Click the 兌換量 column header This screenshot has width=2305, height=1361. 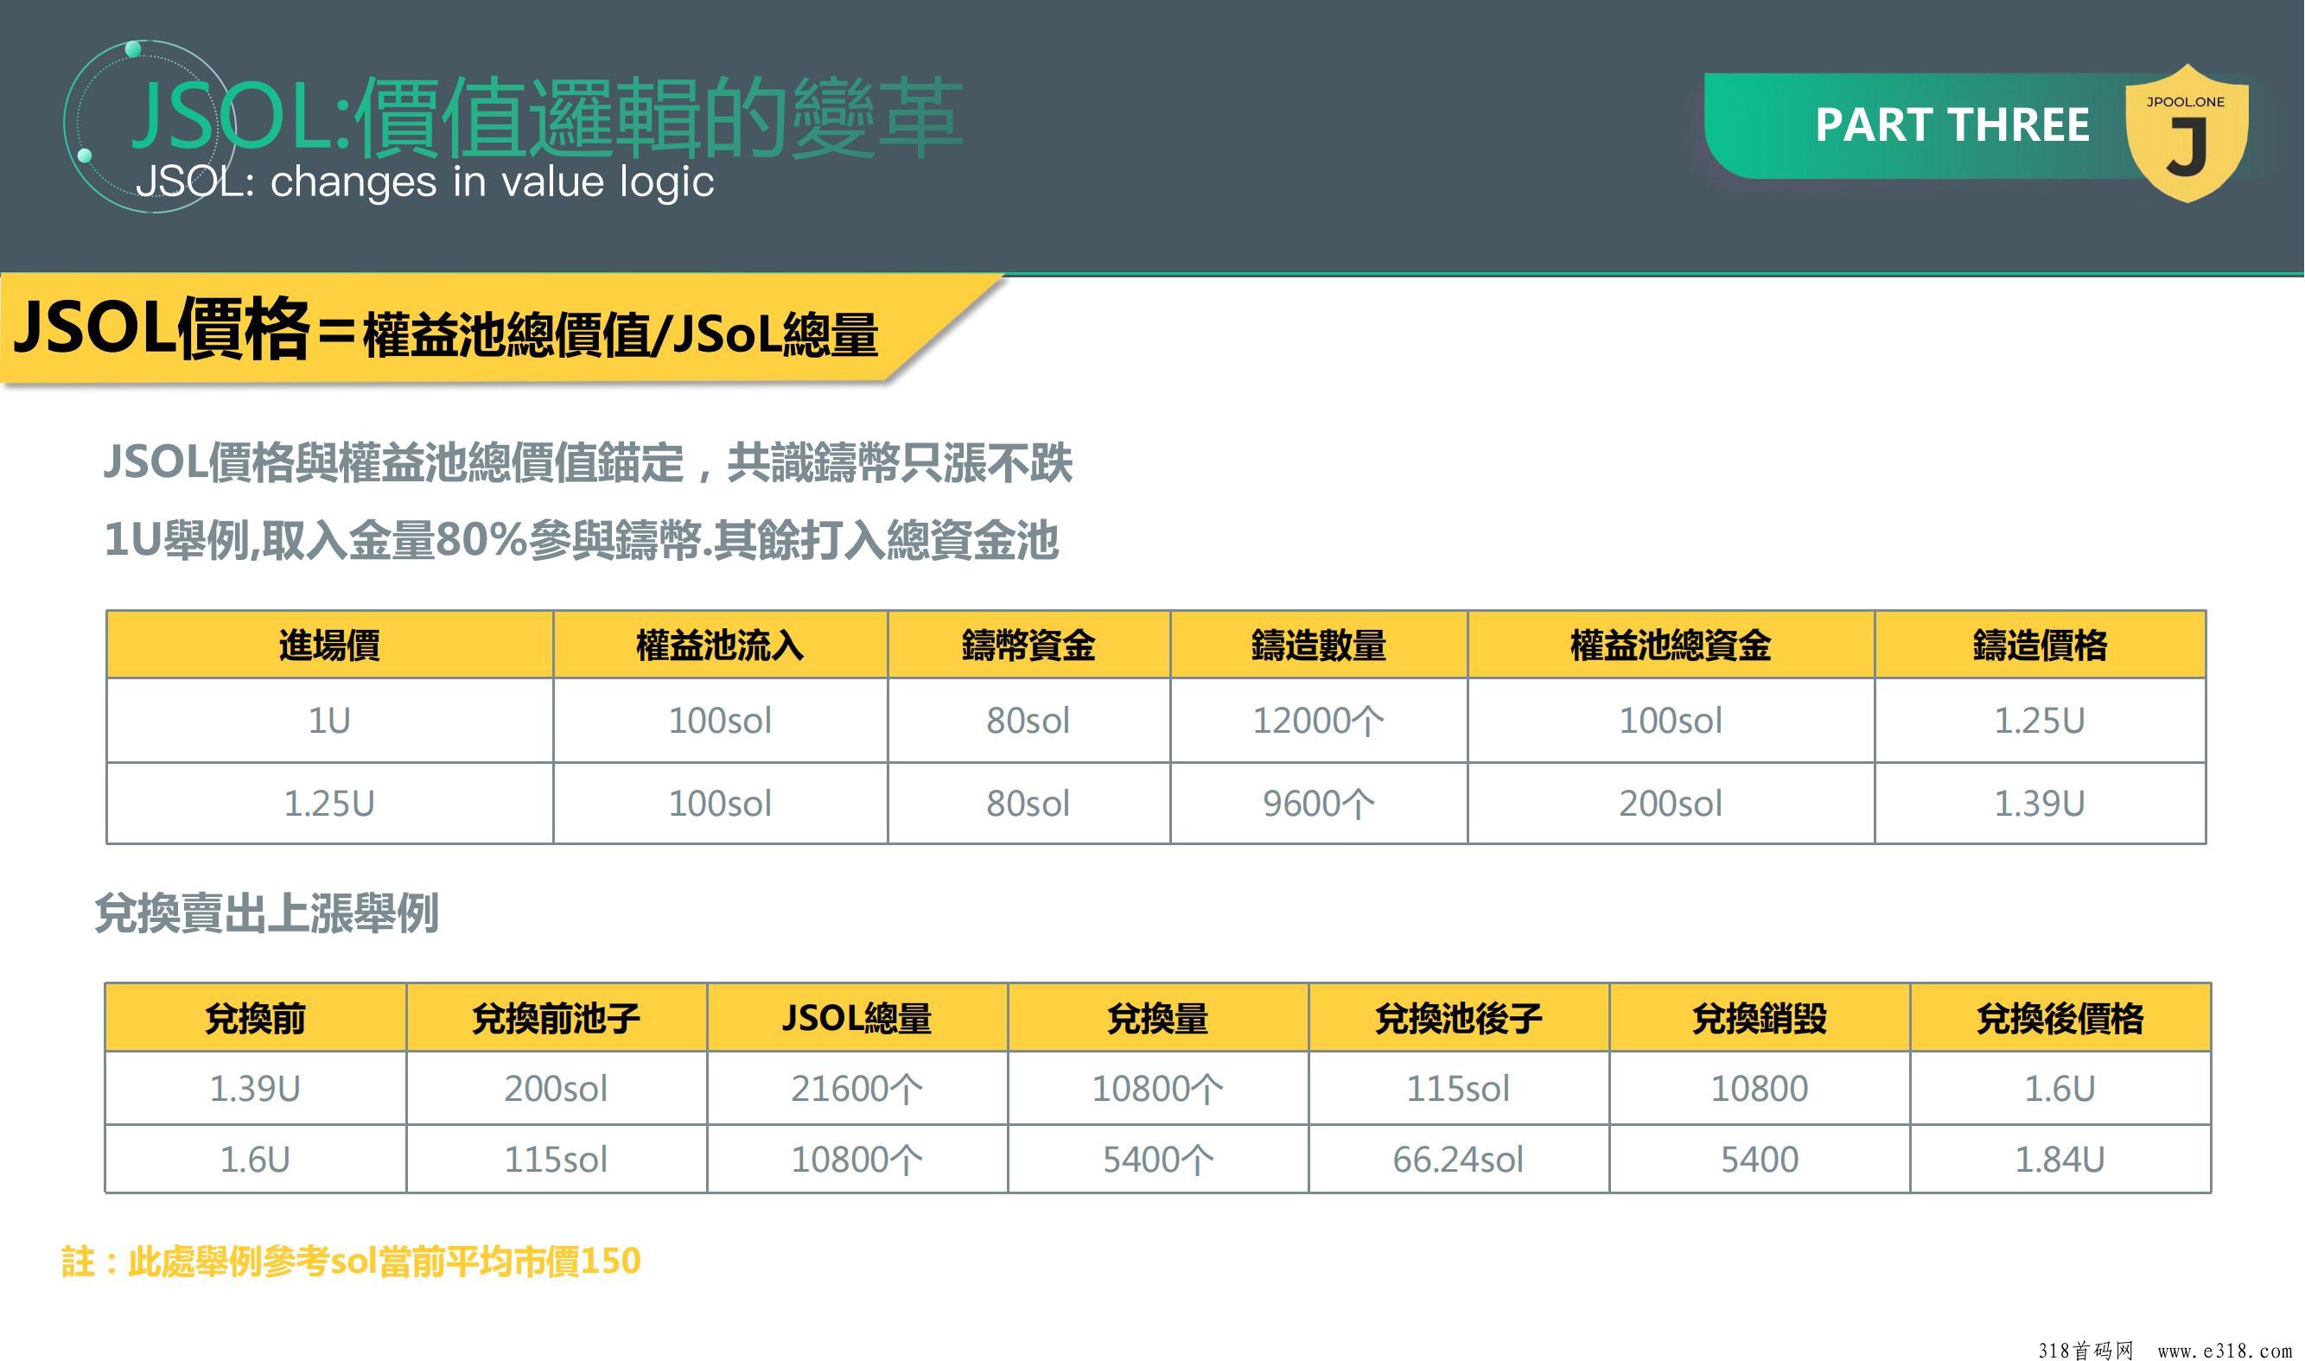point(1157,1018)
